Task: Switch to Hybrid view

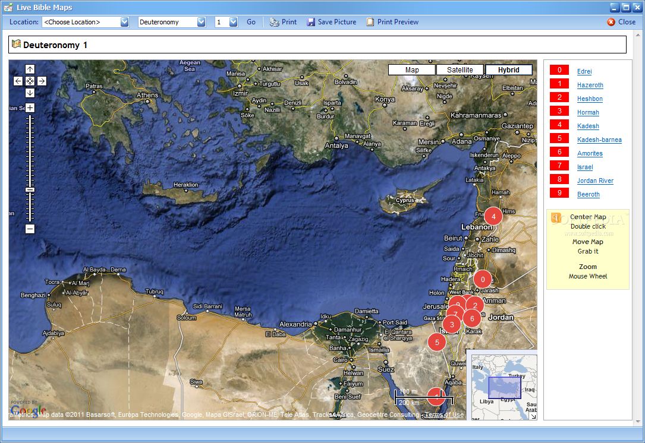Action: pyautogui.click(x=509, y=70)
